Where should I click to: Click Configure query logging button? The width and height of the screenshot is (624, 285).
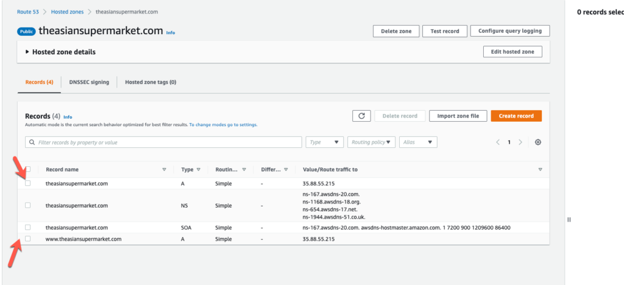tap(510, 31)
